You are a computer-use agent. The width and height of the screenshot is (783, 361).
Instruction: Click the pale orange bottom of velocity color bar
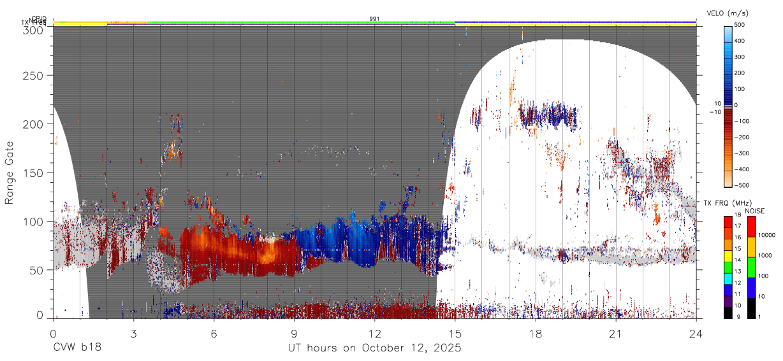(x=728, y=178)
